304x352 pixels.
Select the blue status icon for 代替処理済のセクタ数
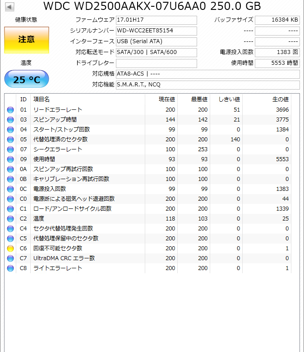click(10, 140)
